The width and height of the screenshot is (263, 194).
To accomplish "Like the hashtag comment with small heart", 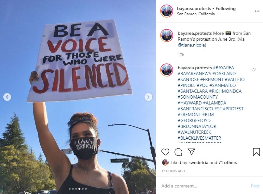I will point(254,70).
